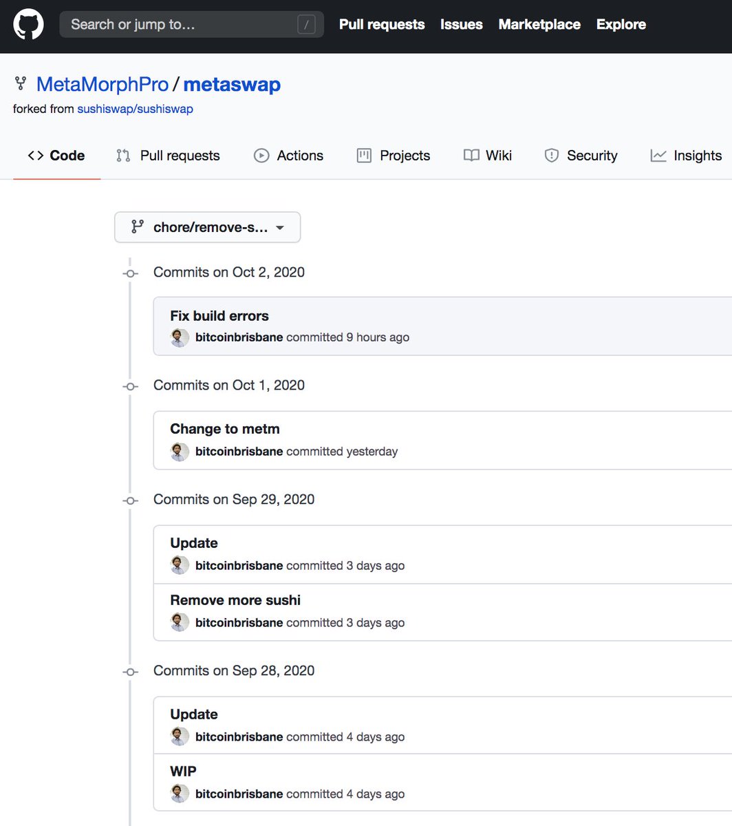The width and height of the screenshot is (732, 826).
Task: Click the fork icon beside the repository name
Action: coord(21,83)
